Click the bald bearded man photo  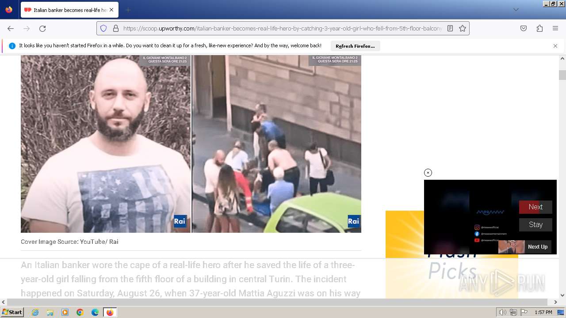pos(106,144)
